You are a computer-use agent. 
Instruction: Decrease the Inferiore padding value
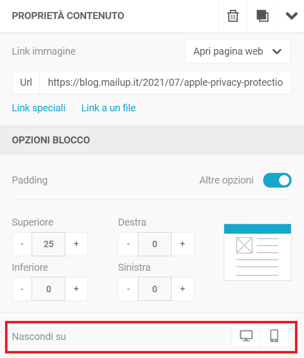tap(22, 289)
